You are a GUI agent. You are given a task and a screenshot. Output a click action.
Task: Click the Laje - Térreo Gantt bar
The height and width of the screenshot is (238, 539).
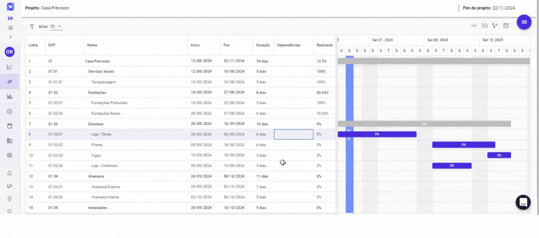[377, 134]
